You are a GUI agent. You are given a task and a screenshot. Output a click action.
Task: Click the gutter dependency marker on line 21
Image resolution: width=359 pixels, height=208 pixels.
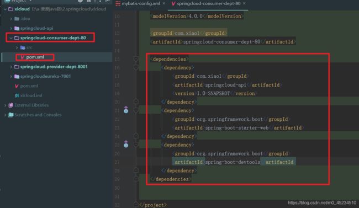[126, 110]
